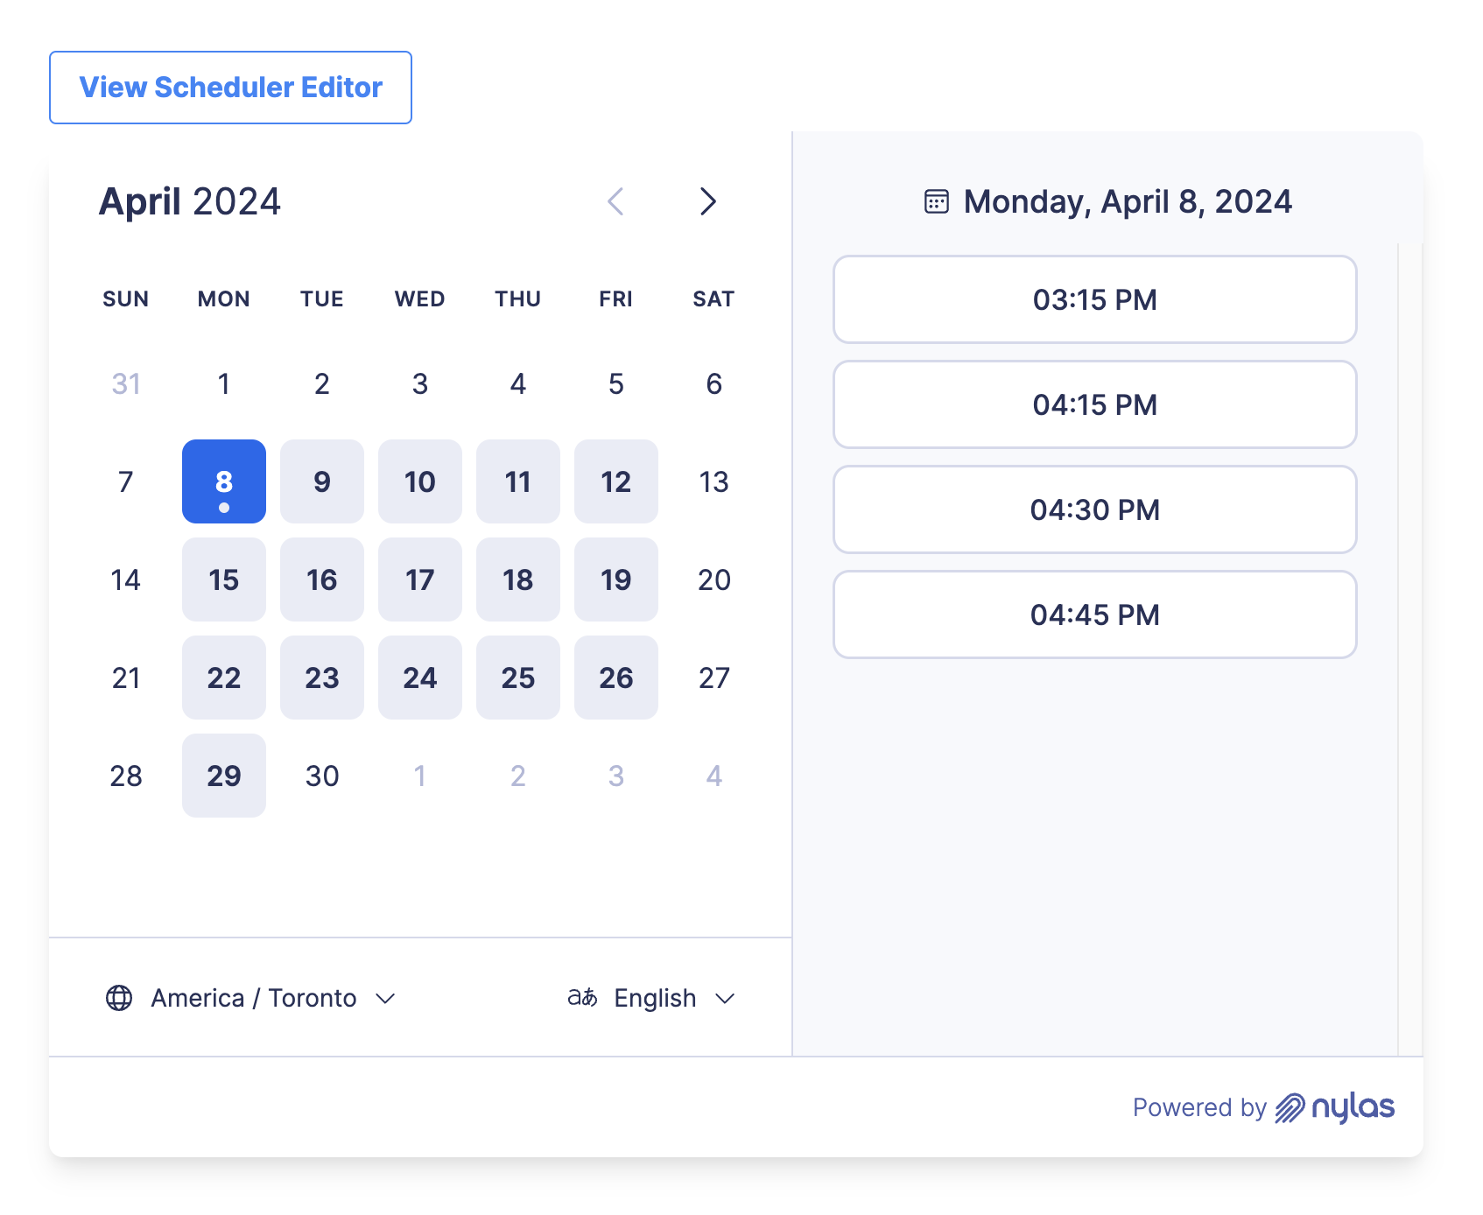The height and width of the screenshot is (1215, 1483).
Task: Open the America / Toronto timezone dropdown
Action: 253,997
